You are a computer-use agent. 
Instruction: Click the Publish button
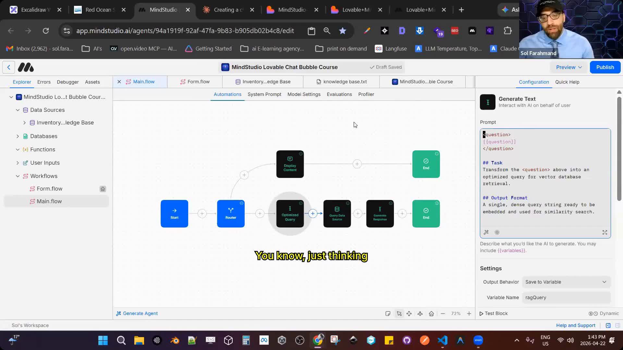pos(605,67)
